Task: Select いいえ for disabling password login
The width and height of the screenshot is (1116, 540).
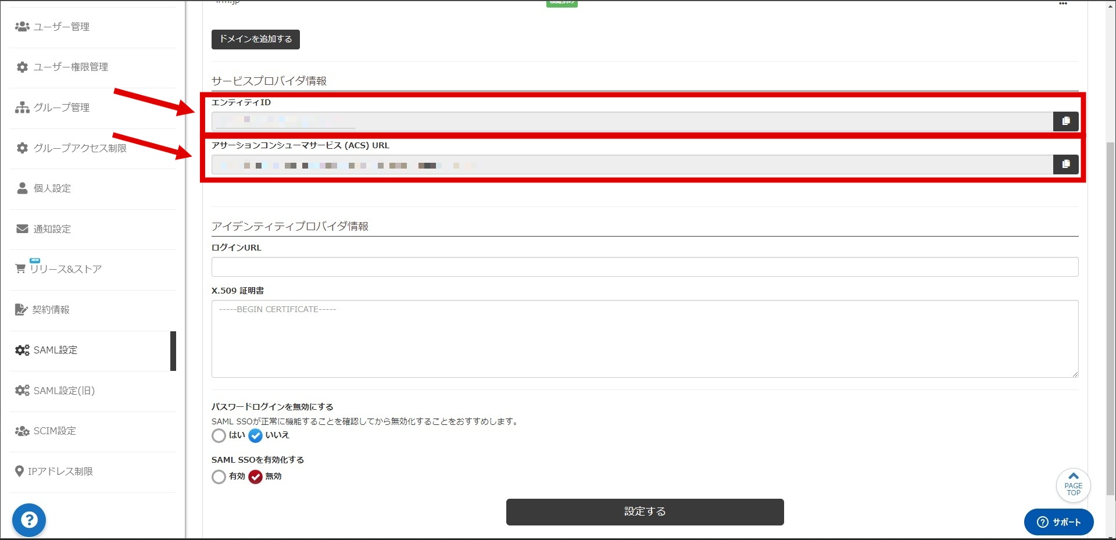Action: tap(255, 435)
